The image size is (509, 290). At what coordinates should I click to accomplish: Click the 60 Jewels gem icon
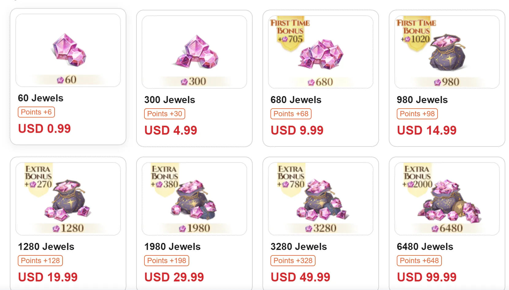(x=69, y=50)
